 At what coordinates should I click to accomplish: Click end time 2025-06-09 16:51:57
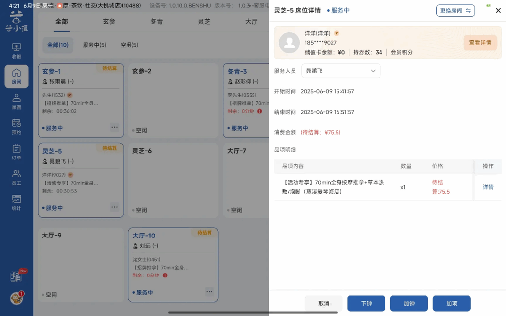coord(327,112)
